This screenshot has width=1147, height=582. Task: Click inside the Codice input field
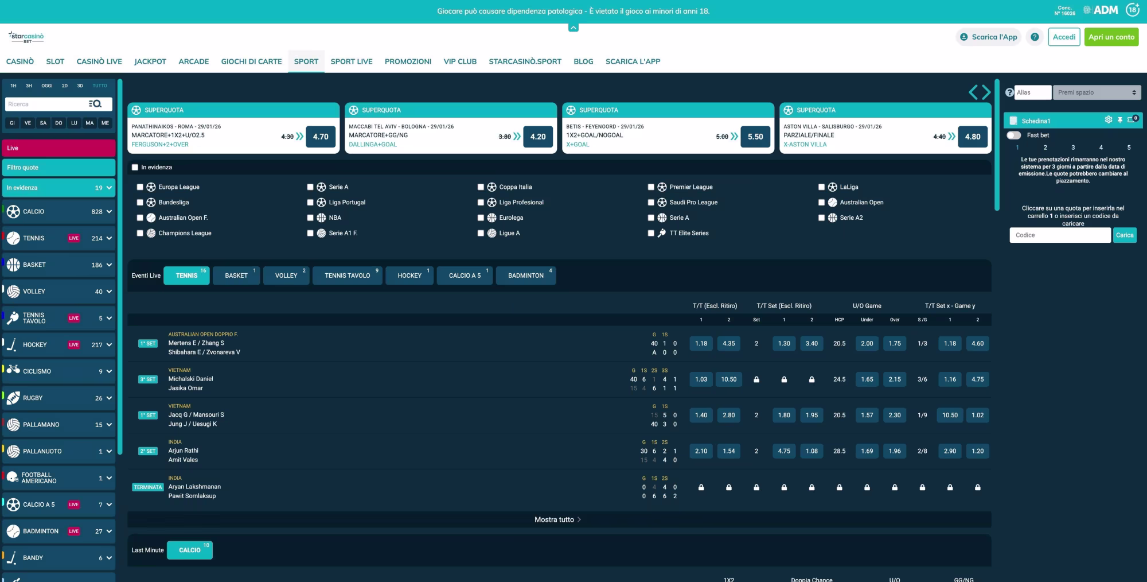[1059, 235]
